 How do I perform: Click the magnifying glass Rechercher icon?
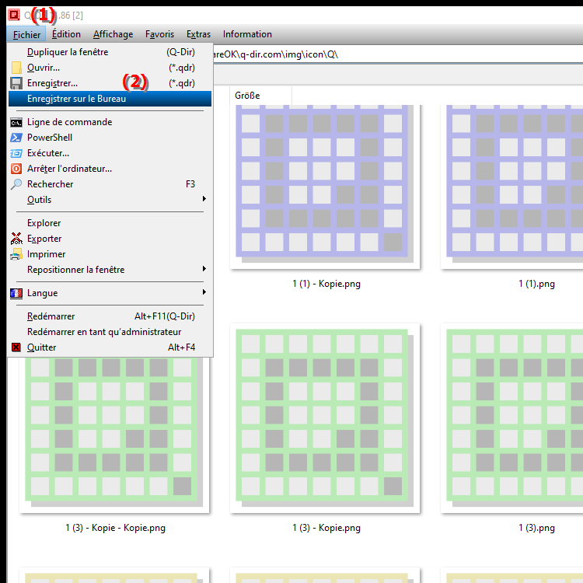point(16,184)
